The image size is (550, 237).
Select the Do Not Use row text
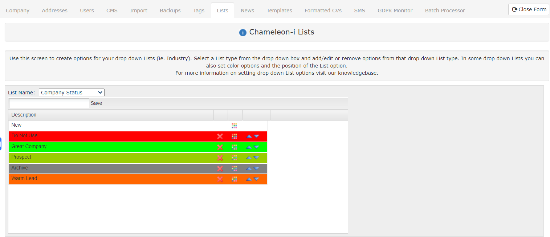(x=24, y=135)
